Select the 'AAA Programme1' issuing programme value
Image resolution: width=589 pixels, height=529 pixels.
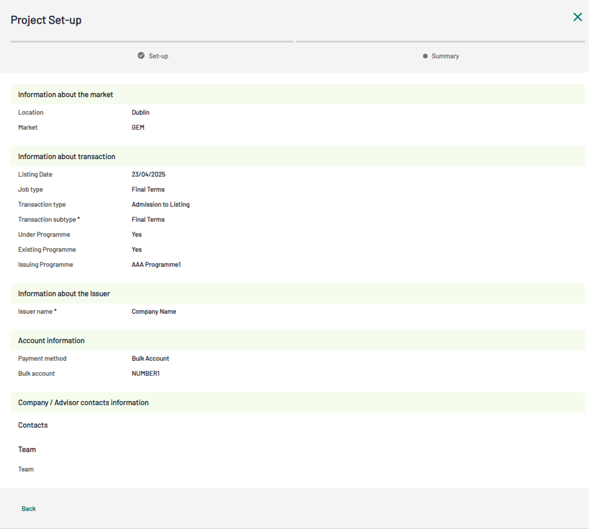[x=156, y=265]
